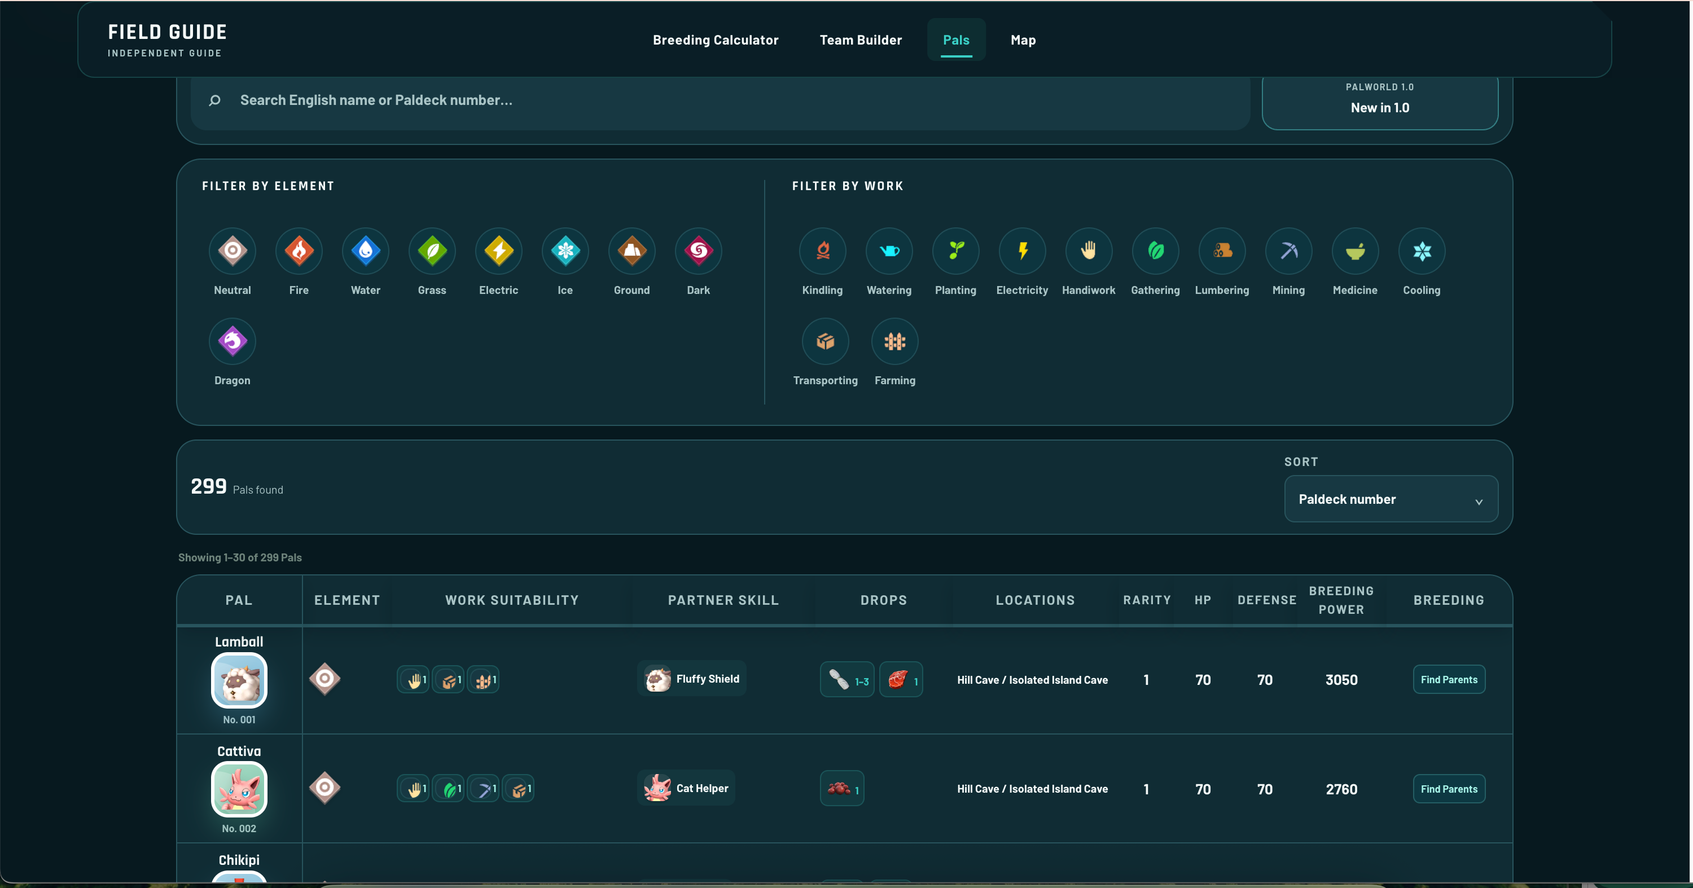This screenshot has width=1693, height=888.
Task: Open the Breeding Calculator page
Action: point(715,40)
